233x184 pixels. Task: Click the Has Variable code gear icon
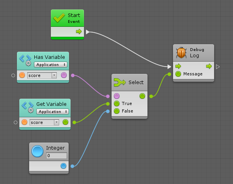click(x=25, y=60)
